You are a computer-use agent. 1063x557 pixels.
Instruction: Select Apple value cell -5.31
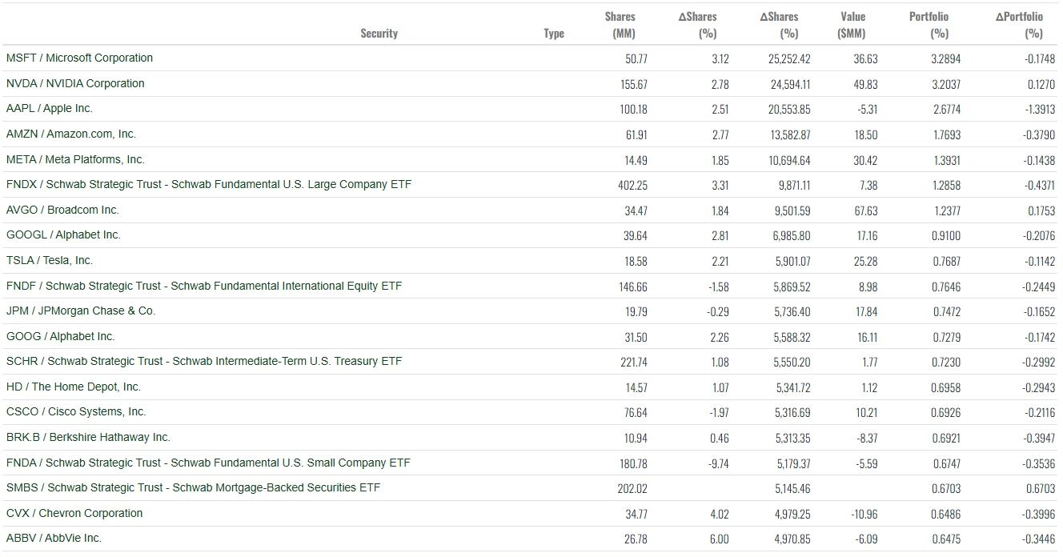tap(867, 110)
